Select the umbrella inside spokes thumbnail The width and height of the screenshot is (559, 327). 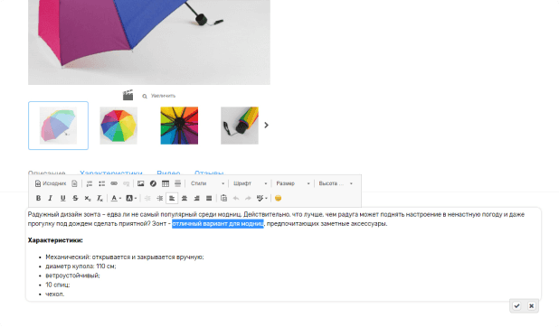point(179,126)
